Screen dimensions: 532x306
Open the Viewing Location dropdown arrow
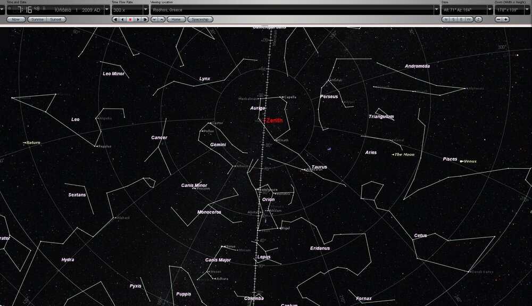point(437,10)
